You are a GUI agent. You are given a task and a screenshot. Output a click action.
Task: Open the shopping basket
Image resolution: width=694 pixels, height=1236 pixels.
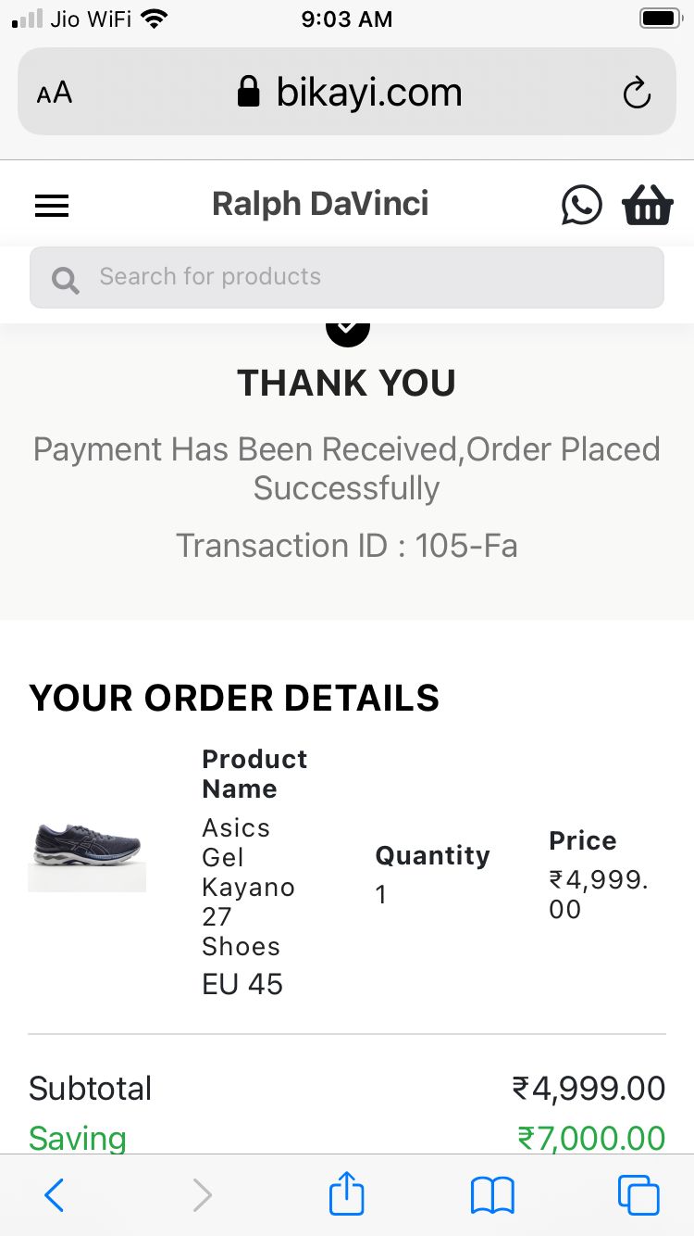point(648,205)
